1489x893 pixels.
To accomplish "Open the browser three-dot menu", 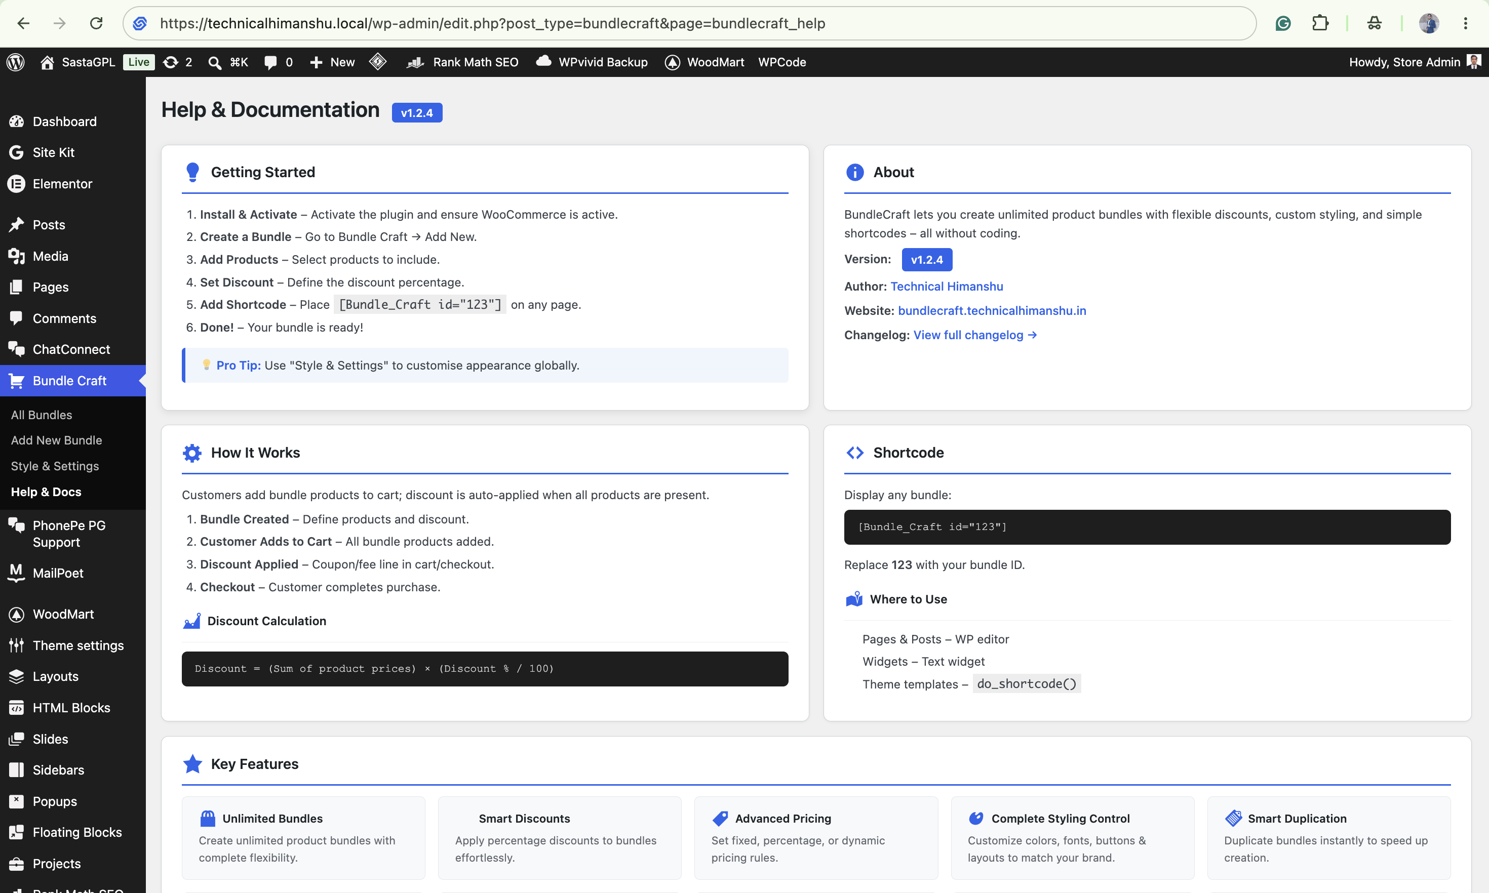I will (x=1466, y=23).
